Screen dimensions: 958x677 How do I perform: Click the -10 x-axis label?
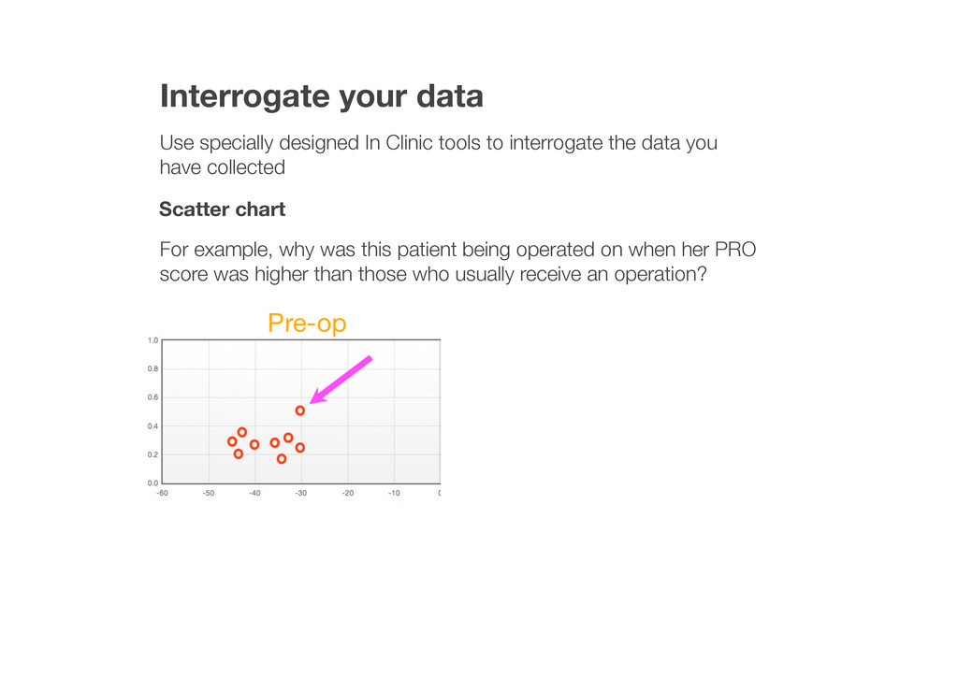coord(394,494)
